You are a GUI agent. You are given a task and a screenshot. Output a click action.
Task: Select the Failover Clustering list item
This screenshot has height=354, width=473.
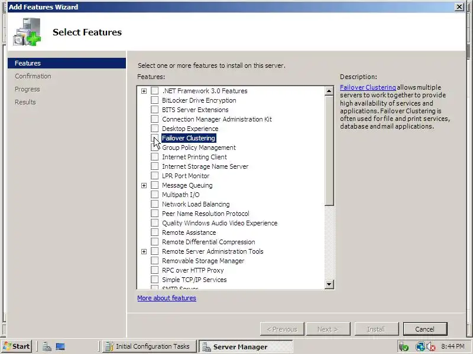(x=189, y=138)
